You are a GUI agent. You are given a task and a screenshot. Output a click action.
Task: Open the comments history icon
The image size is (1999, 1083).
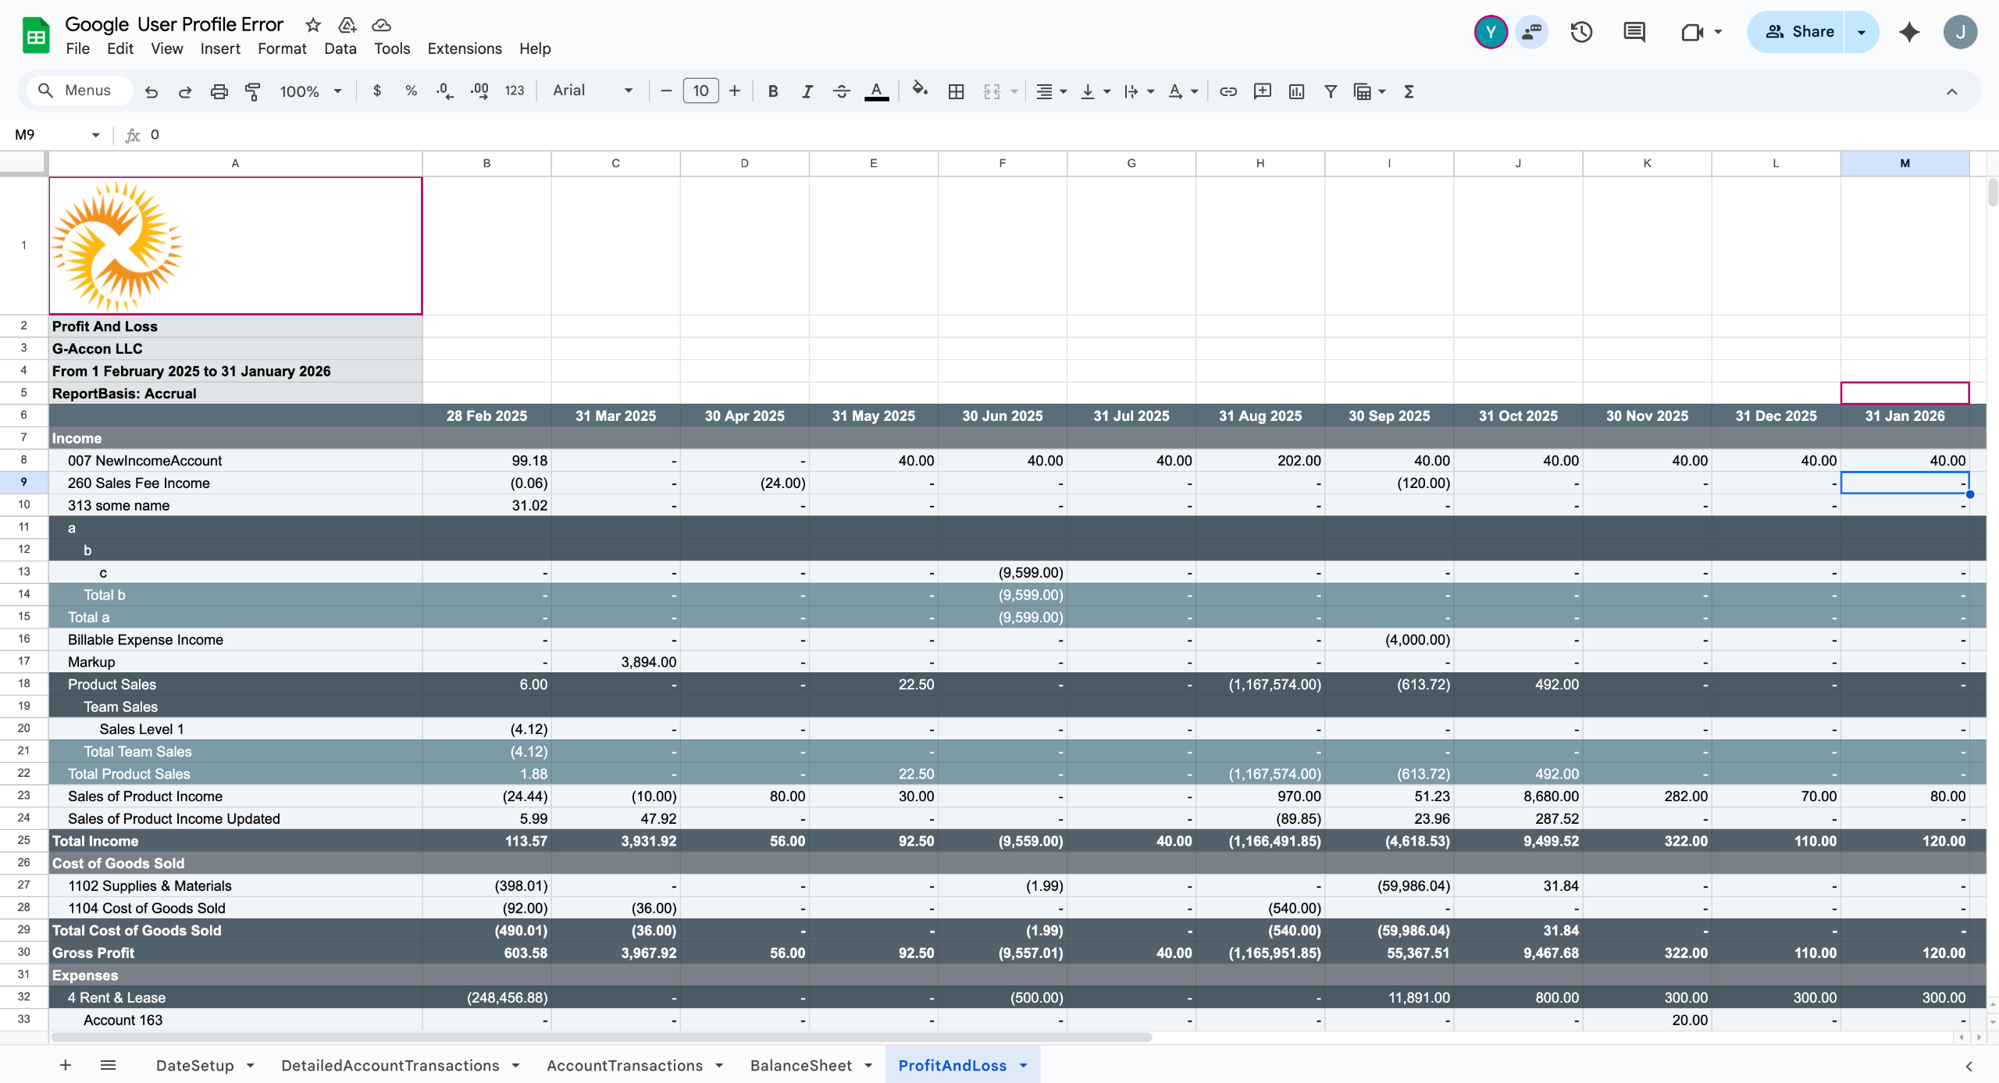1634,32
